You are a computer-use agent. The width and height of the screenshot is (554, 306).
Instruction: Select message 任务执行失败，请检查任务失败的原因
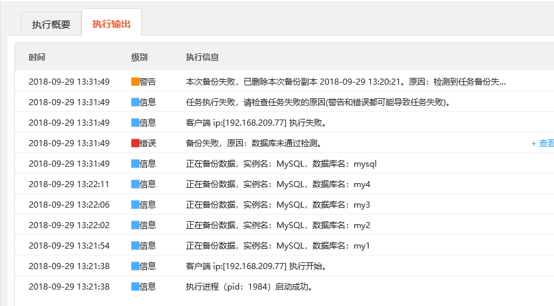click(x=318, y=102)
